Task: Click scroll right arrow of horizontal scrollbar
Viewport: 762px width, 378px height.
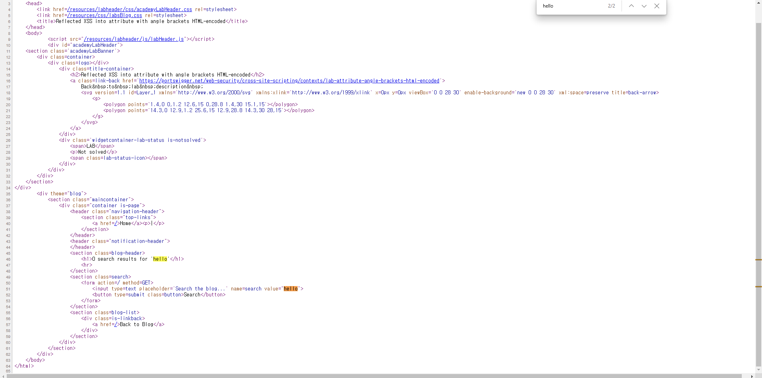Action: point(752,376)
